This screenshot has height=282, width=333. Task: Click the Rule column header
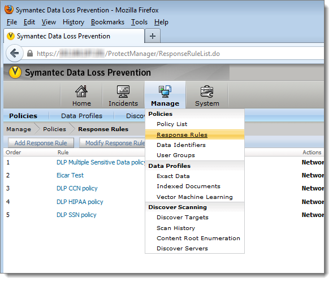[63, 152]
